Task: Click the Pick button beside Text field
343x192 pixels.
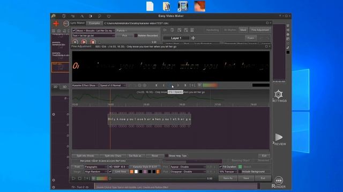Action: (x=124, y=36)
